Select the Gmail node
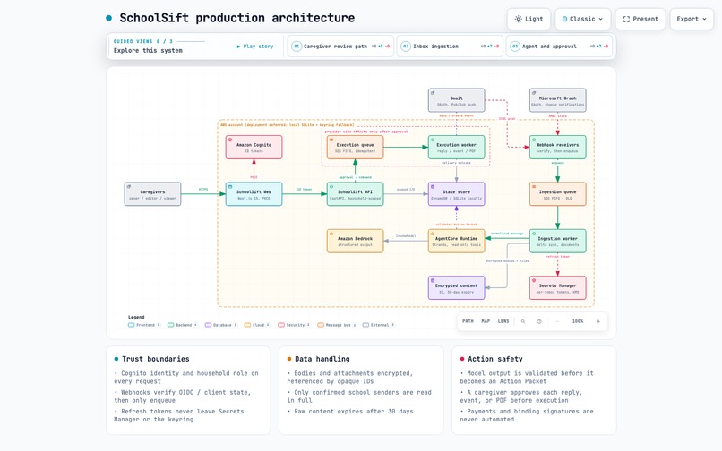Screen dimensions: 722x451 [456, 100]
